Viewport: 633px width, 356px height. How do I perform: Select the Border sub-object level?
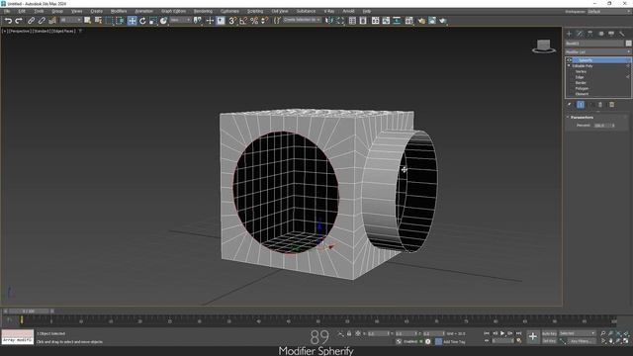pyautogui.click(x=581, y=83)
